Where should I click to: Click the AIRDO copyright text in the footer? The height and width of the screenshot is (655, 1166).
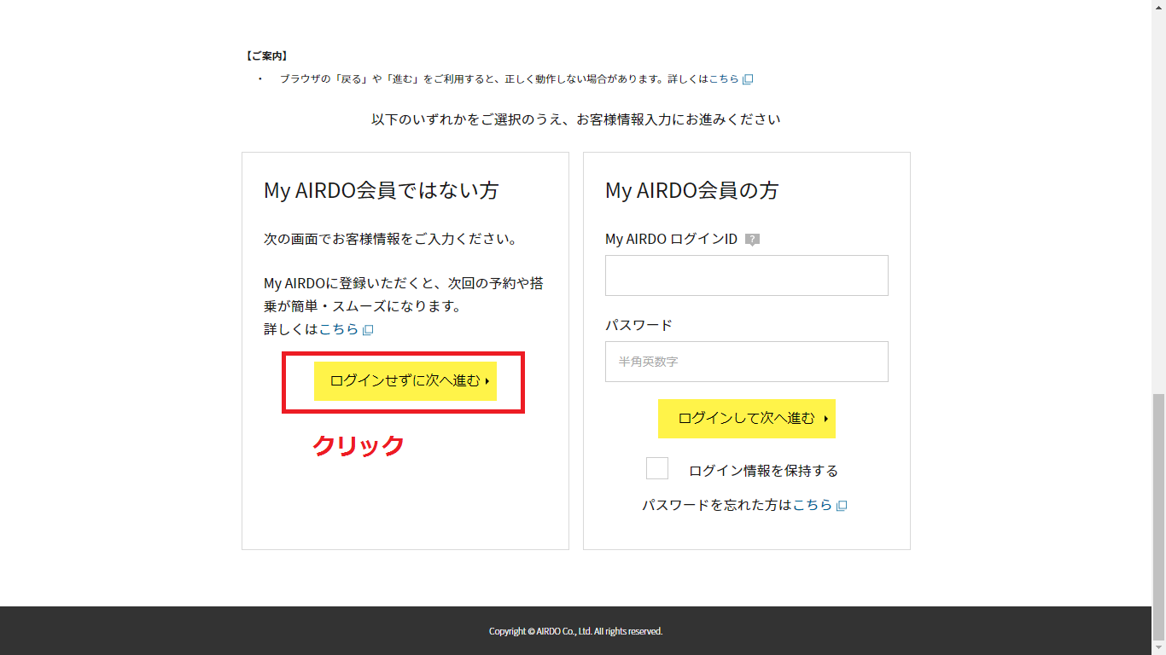[575, 632]
